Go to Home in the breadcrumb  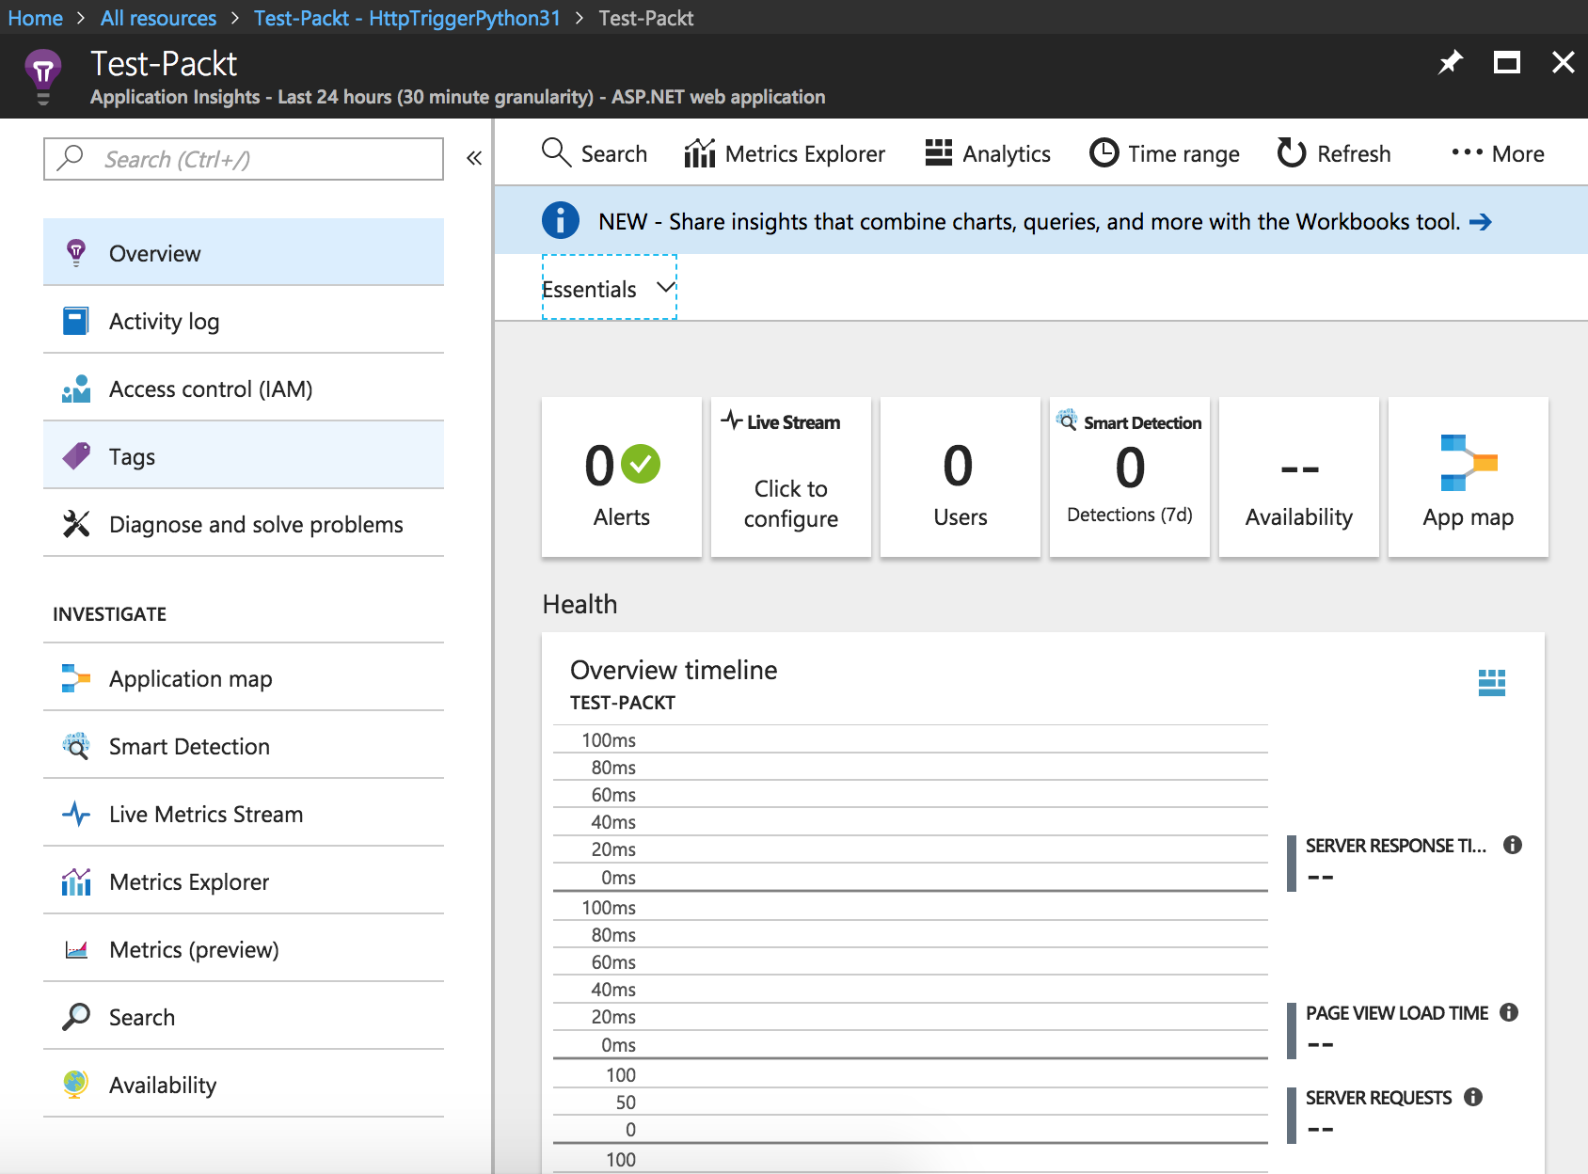[x=35, y=18]
